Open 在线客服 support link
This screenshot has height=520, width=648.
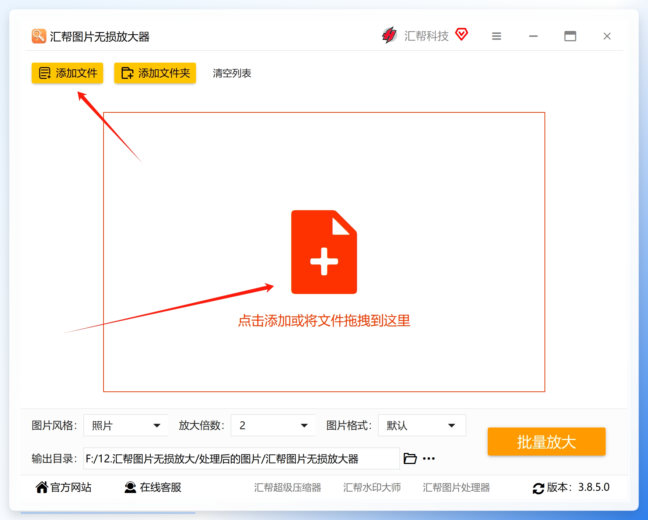(x=153, y=487)
